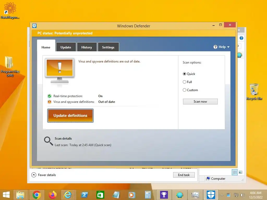Open the DataWagon desktop shortcut
Image resolution: width=267 pixels, height=200 pixels.
[x=10, y=10]
